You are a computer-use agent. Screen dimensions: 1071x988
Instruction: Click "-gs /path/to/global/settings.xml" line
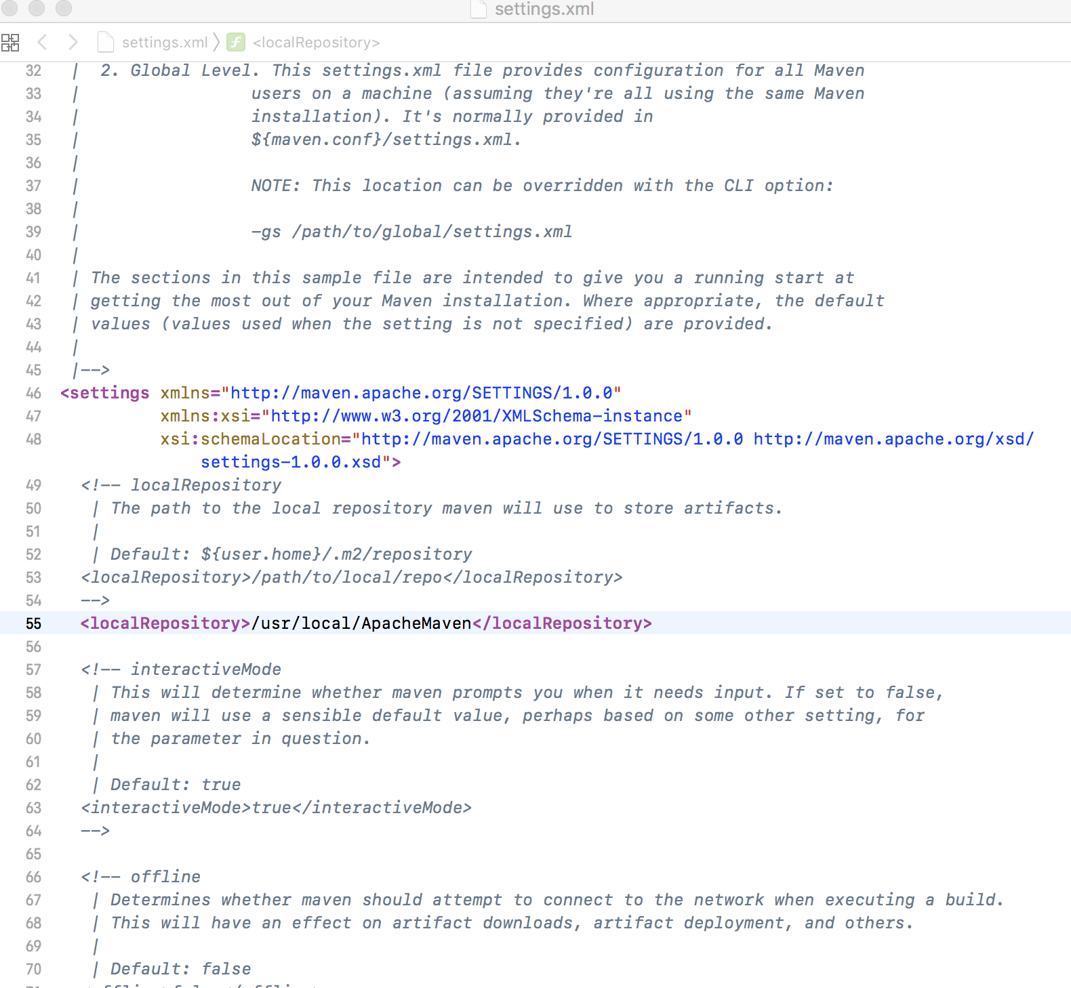(x=412, y=232)
